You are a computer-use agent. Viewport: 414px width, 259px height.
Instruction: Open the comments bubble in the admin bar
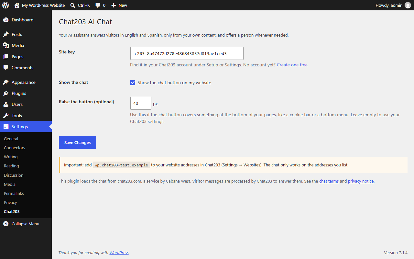[98, 5]
